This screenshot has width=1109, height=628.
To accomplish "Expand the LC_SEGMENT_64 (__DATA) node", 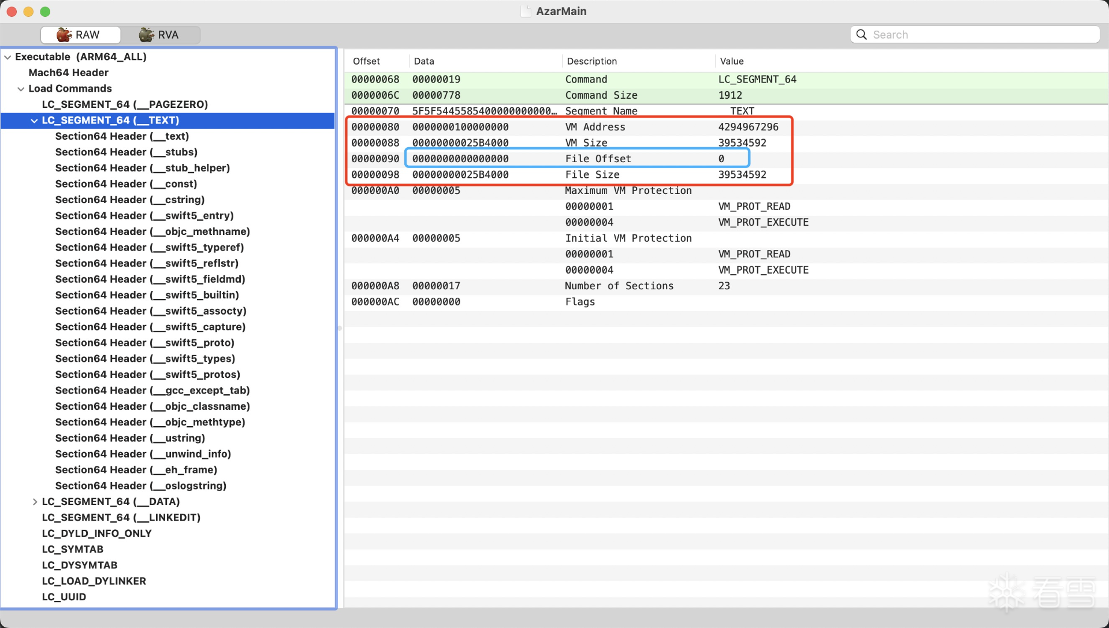I will (x=35, y=502).
